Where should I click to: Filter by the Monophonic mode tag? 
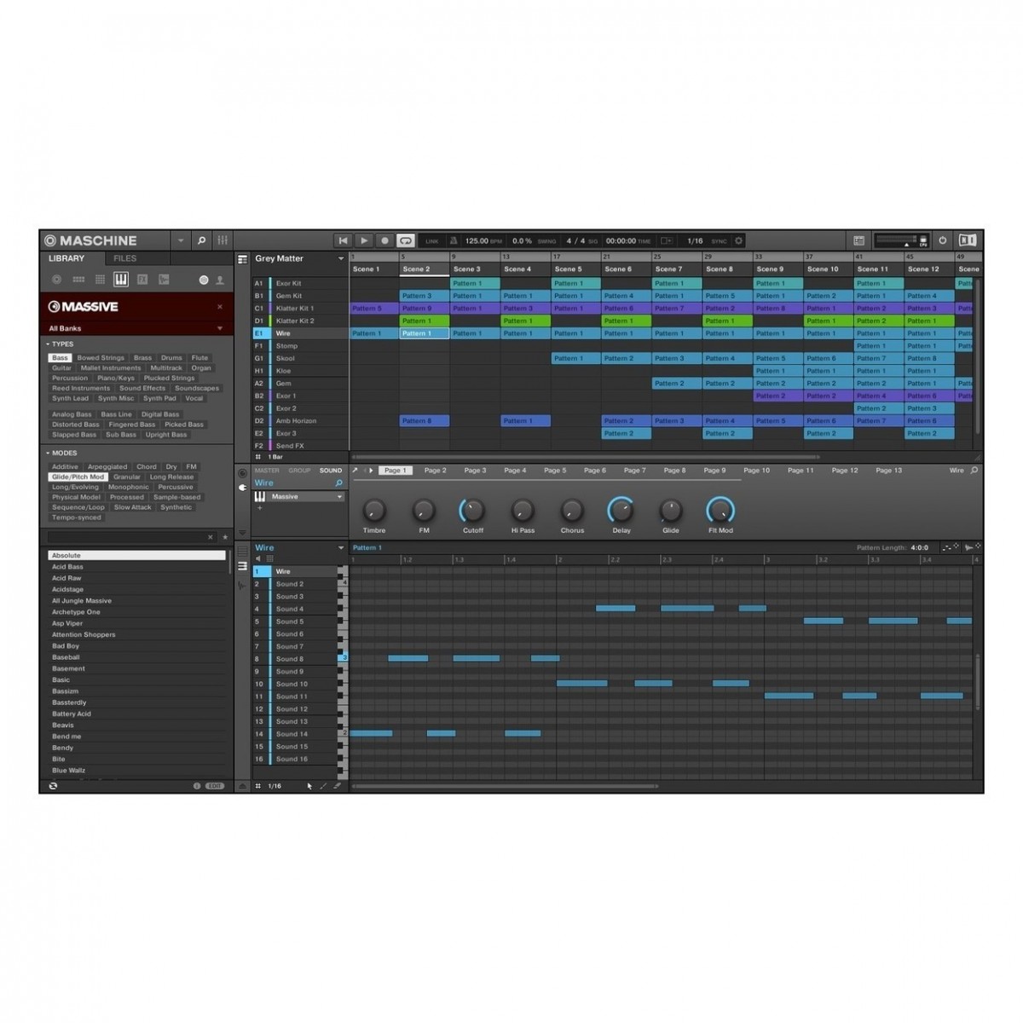(x=129, y=487)
